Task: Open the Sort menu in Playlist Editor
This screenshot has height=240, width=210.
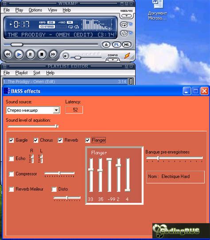Action: (x=37, y=73)
